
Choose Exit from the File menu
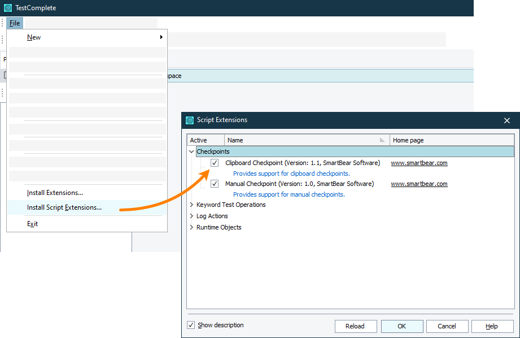coord(32,223)
